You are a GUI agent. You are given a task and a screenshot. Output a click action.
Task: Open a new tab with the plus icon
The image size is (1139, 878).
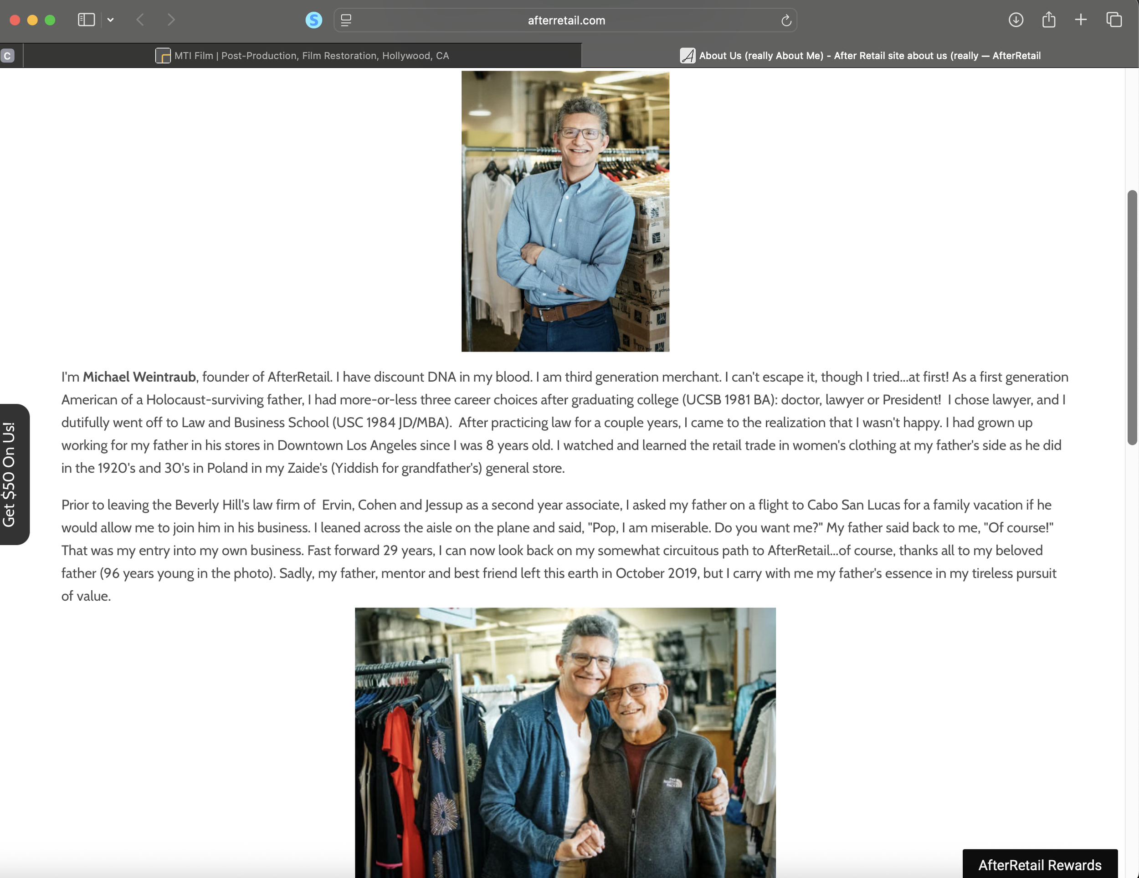(x=1080, y=20)
